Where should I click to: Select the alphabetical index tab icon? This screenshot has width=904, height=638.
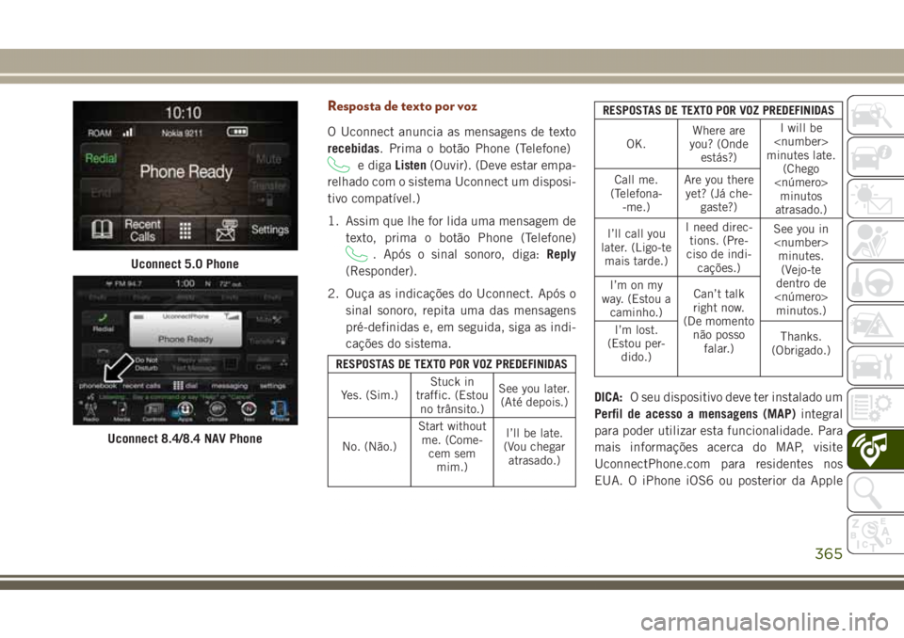coord(875,534)
